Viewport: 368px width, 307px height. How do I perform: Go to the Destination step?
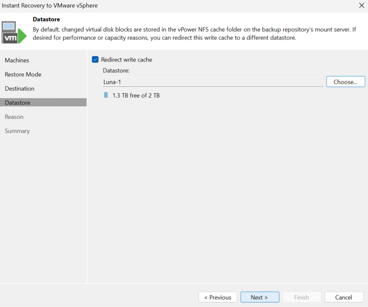click(19, 89)
